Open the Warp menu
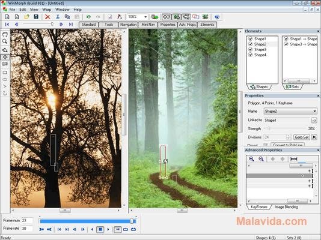The image size is (321, 240). (47, 10)
